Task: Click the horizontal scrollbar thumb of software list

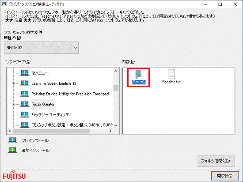Action: (x=51, y=131)
